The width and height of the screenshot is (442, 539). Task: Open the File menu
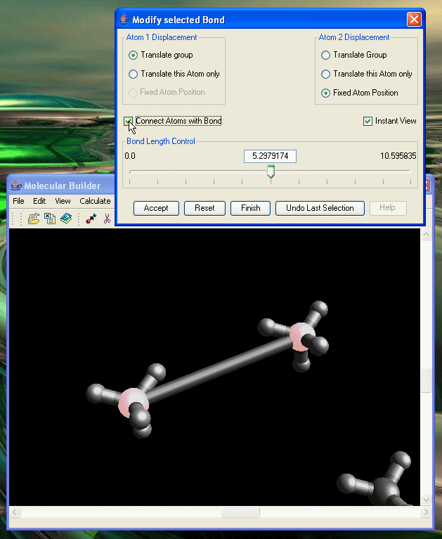18,201
